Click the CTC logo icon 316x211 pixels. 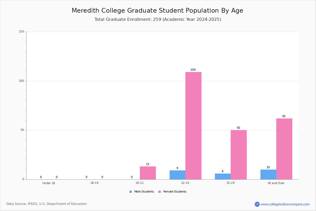point(257,204)
